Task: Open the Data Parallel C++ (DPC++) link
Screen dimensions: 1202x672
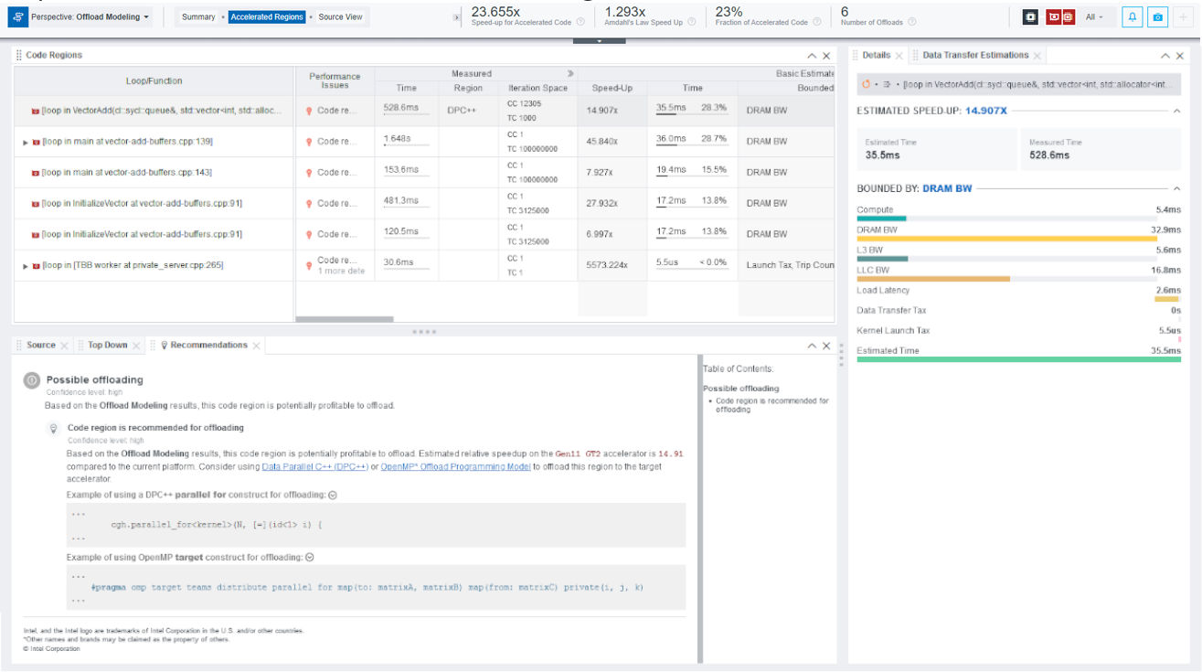Action: (315, 467)
